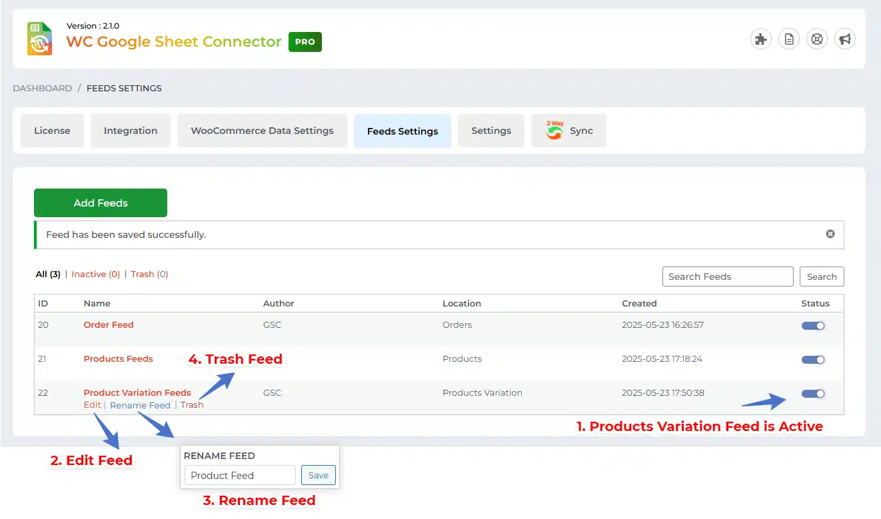Click the megaphone announcements icon
Screen dimensions: 881x519
pos(844,39)
